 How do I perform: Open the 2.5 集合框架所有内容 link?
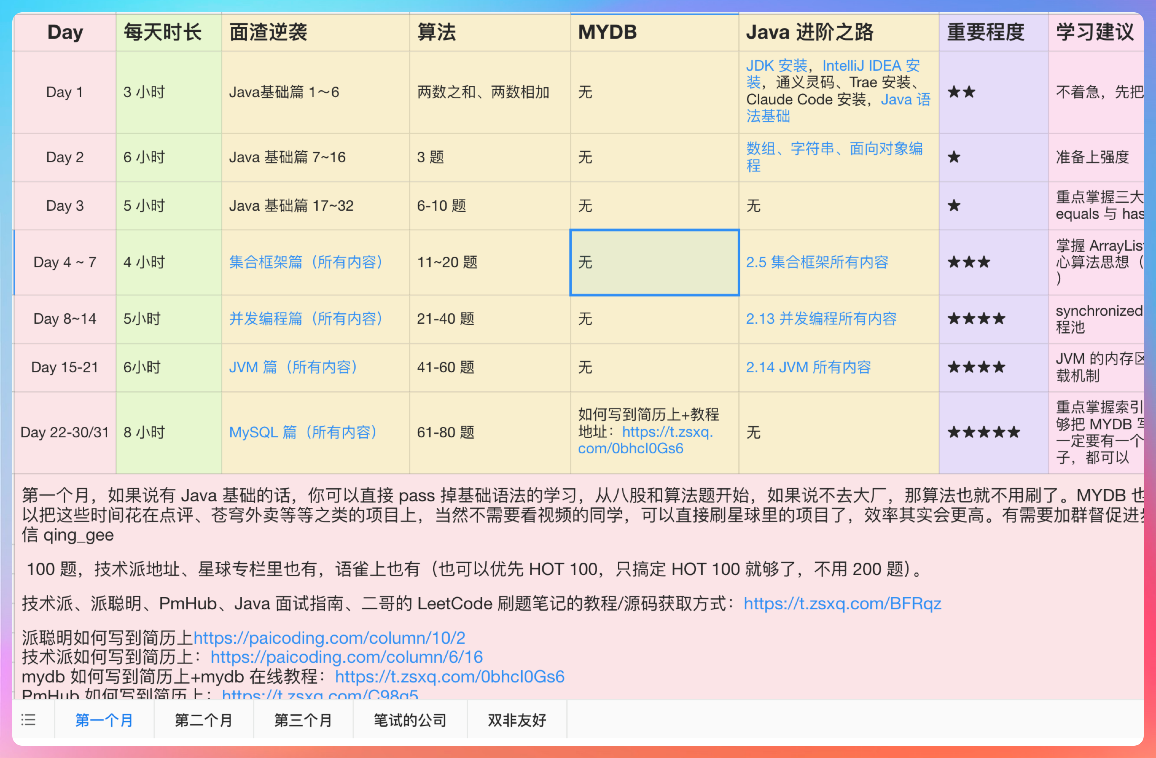(x=818, y=262)
